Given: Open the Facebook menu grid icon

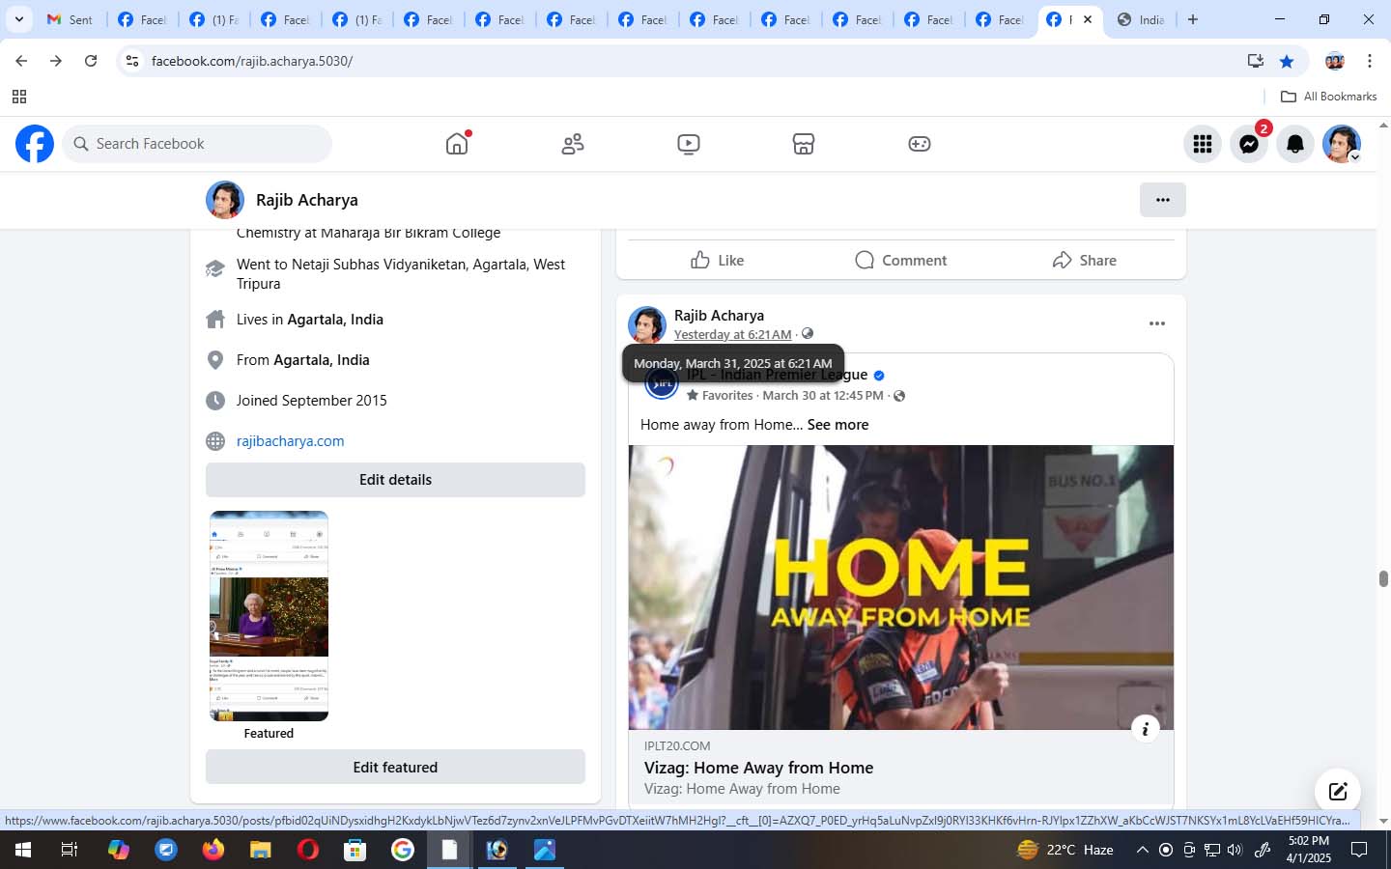Looking at the screenshot, I should pyautogui.click(x=1203, y=144).
